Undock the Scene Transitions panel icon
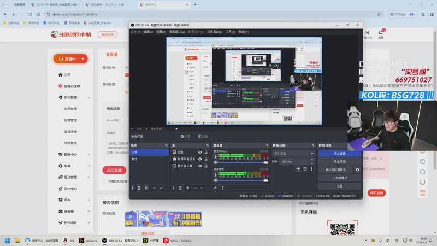Viewport: 437px width, 246px height. click(x=313, y=145)
